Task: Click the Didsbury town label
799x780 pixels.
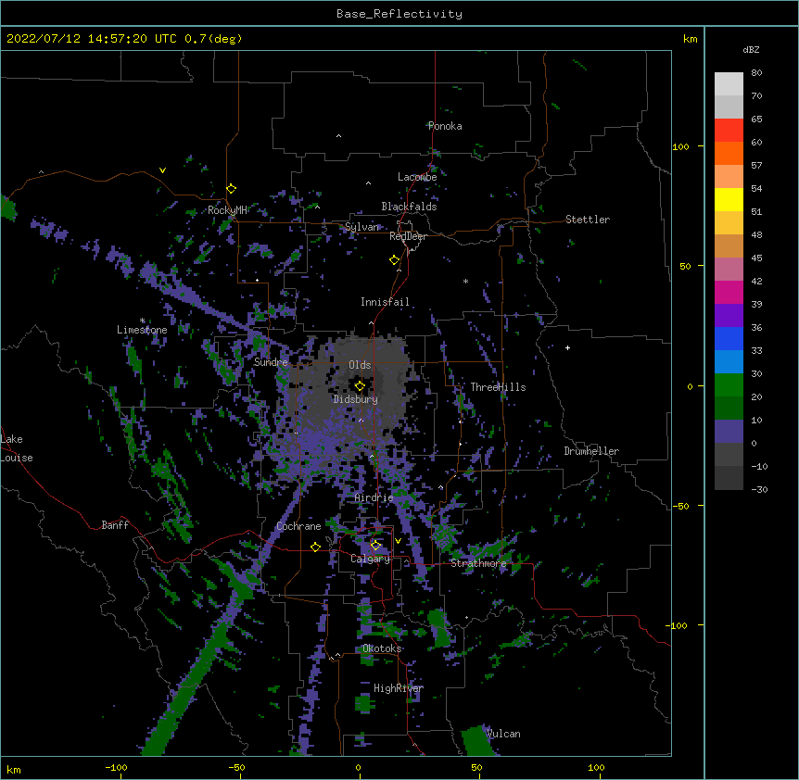Action: click(x=356, y=399)
